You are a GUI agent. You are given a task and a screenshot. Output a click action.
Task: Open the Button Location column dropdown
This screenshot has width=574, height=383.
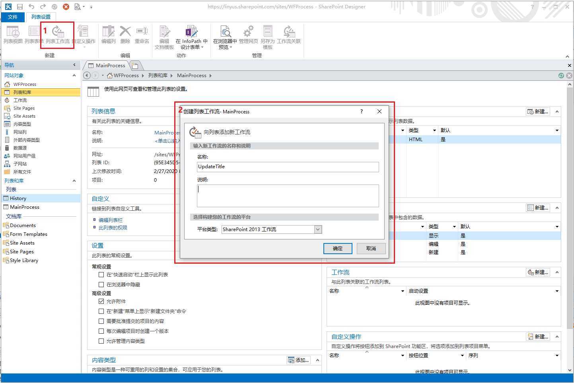click(x=462, y=355)
